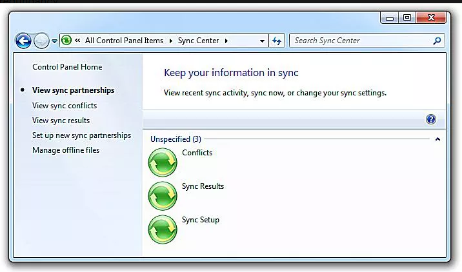Expand arrow after All Control Panel Items
This screenshot has height=272, width=462.
170,41
